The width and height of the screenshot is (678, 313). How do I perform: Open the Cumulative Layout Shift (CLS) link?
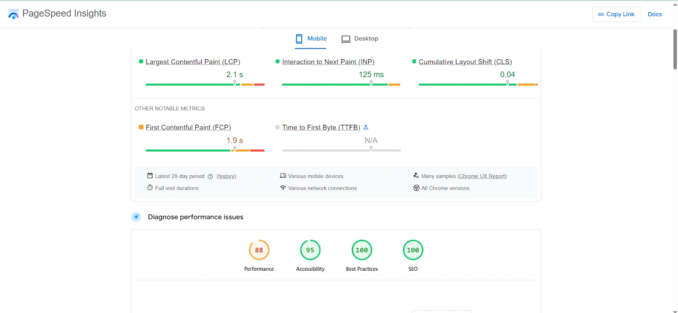pos(465,62)
